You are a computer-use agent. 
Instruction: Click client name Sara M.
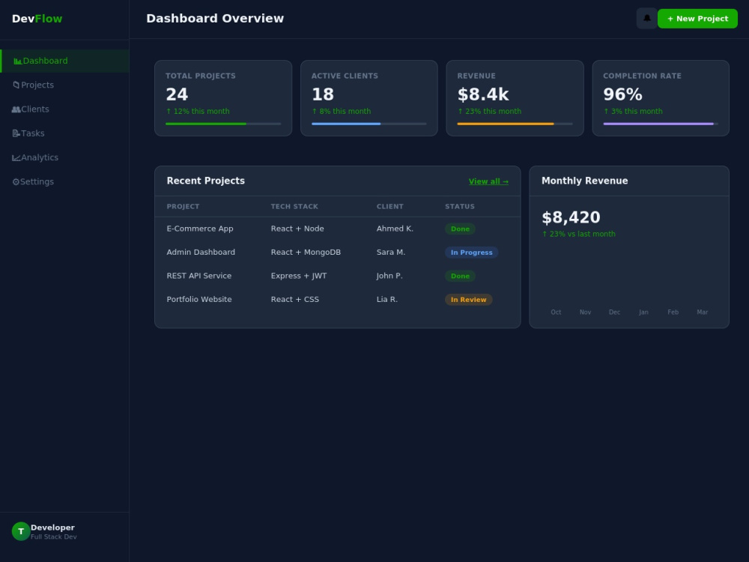391,253
